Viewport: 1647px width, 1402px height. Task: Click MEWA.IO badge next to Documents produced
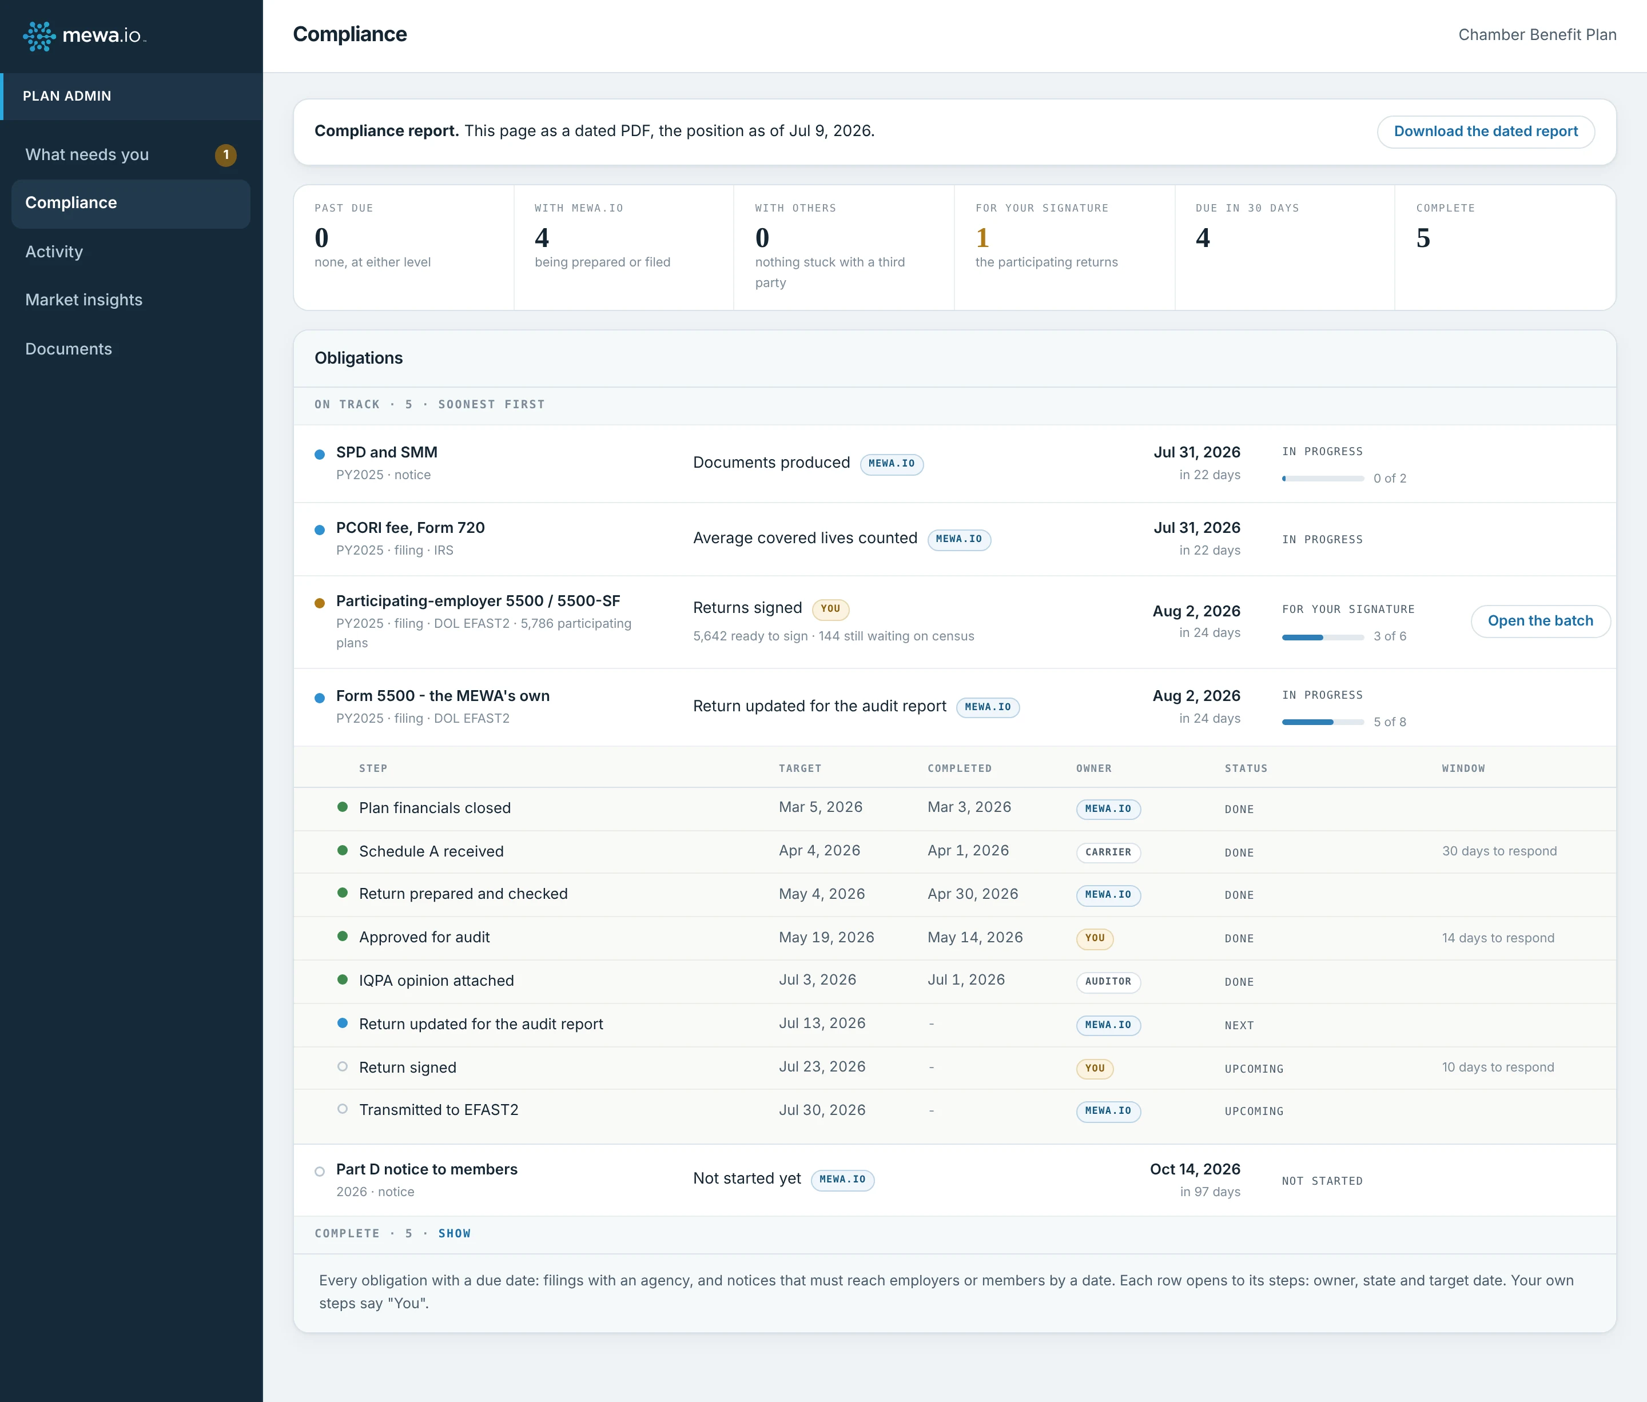coord(891,463)
